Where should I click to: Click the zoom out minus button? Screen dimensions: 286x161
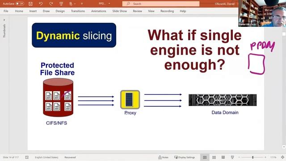coord(239,157)
